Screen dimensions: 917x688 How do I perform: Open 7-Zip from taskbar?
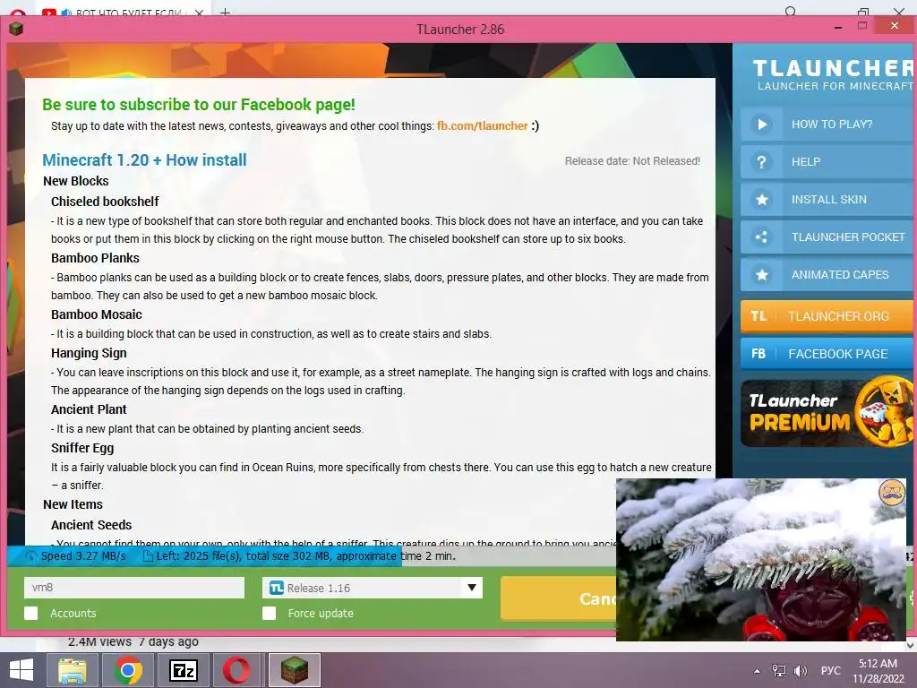(184, 670)
